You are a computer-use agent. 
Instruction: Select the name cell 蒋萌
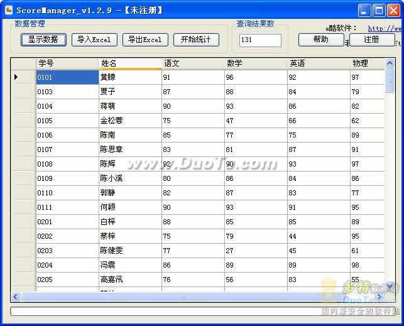click(x=130, y=106)
